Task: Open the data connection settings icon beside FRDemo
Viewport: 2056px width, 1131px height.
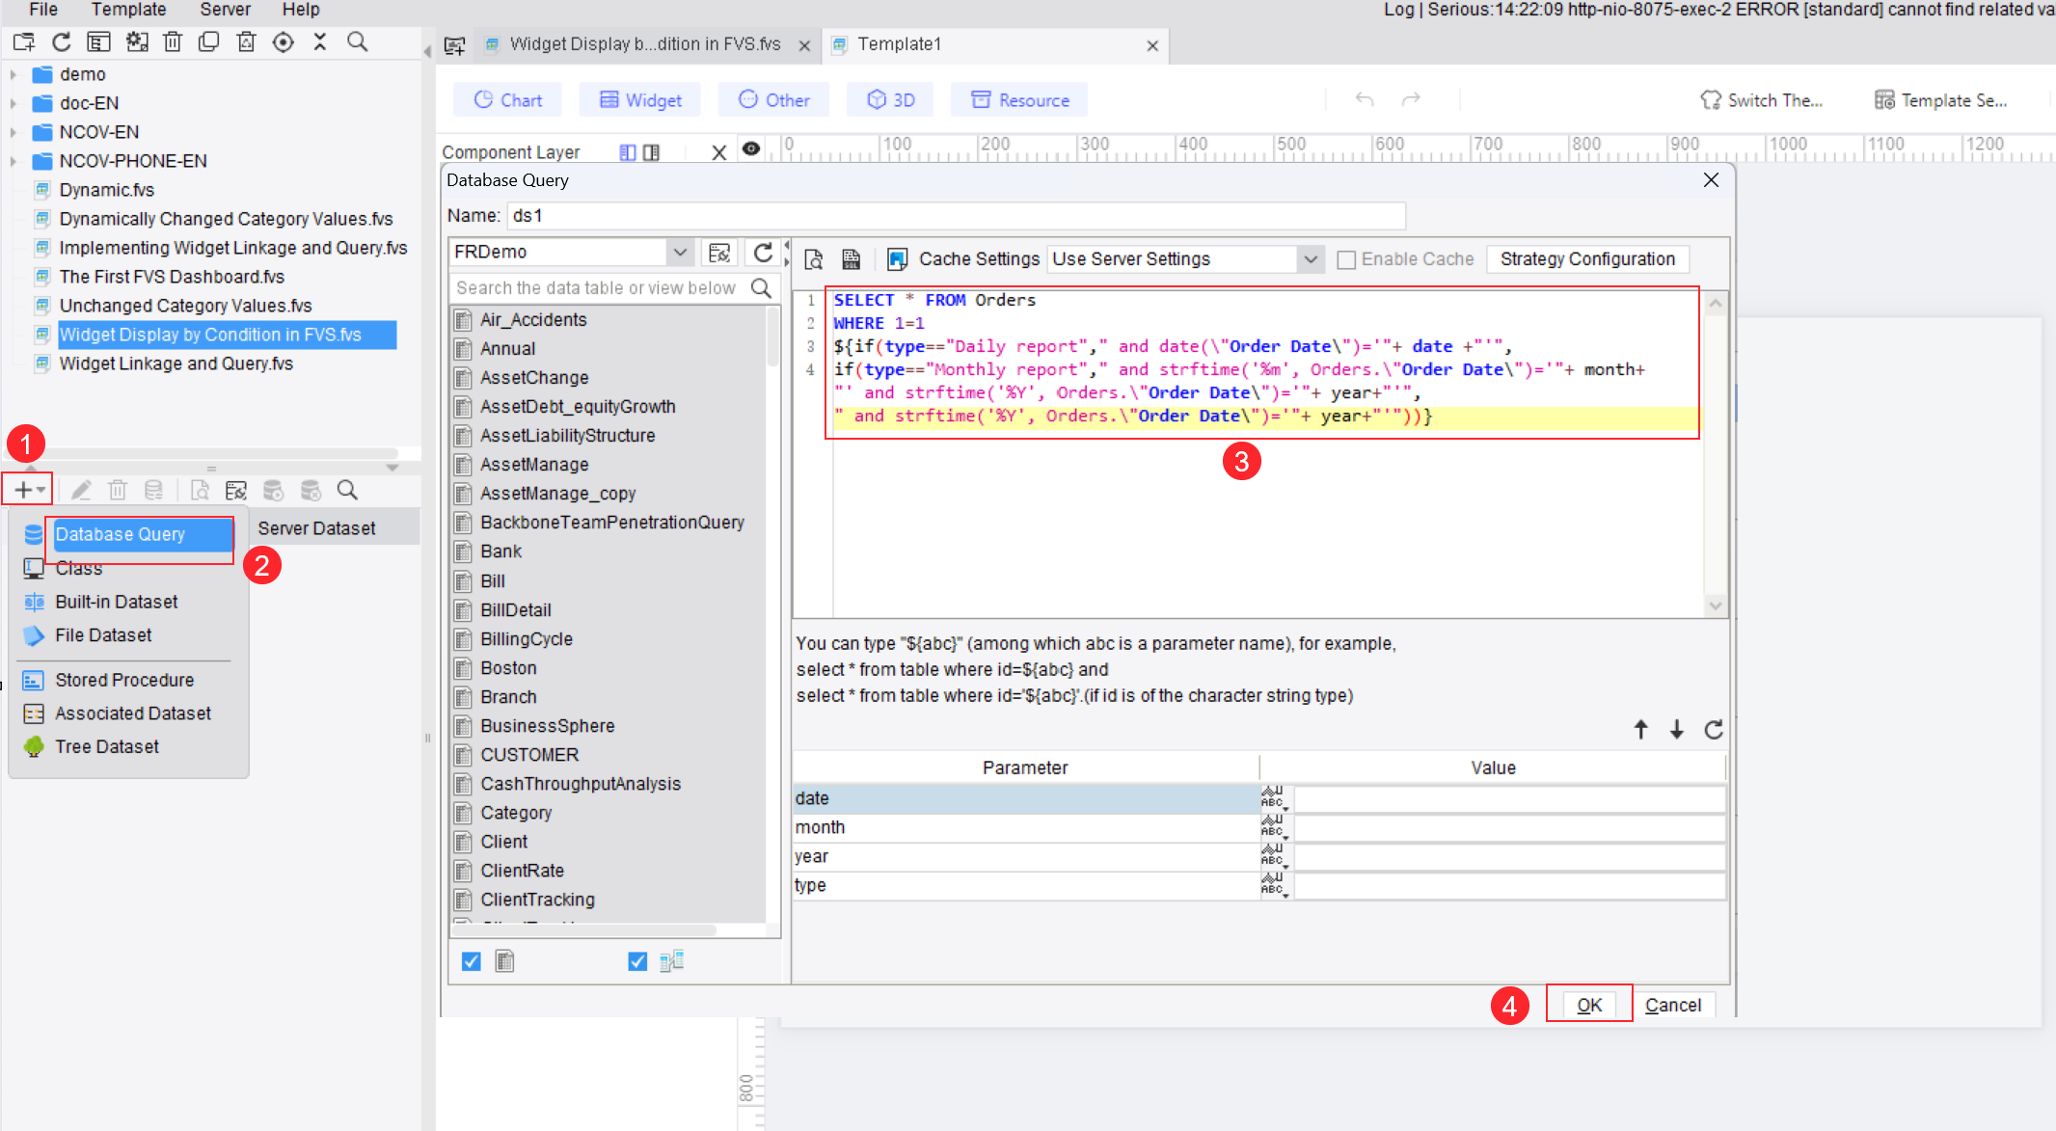Action: point(719,253)
